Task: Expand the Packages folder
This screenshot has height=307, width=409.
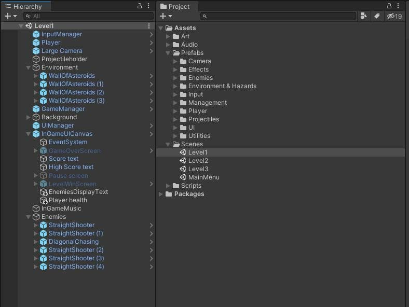Action: pos(161,194)
